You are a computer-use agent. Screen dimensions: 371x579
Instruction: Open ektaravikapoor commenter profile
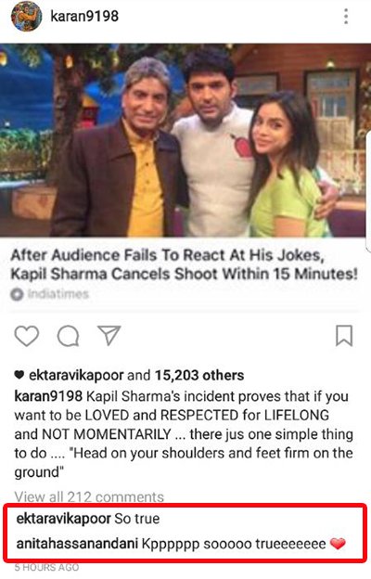(x=64, y=519)
